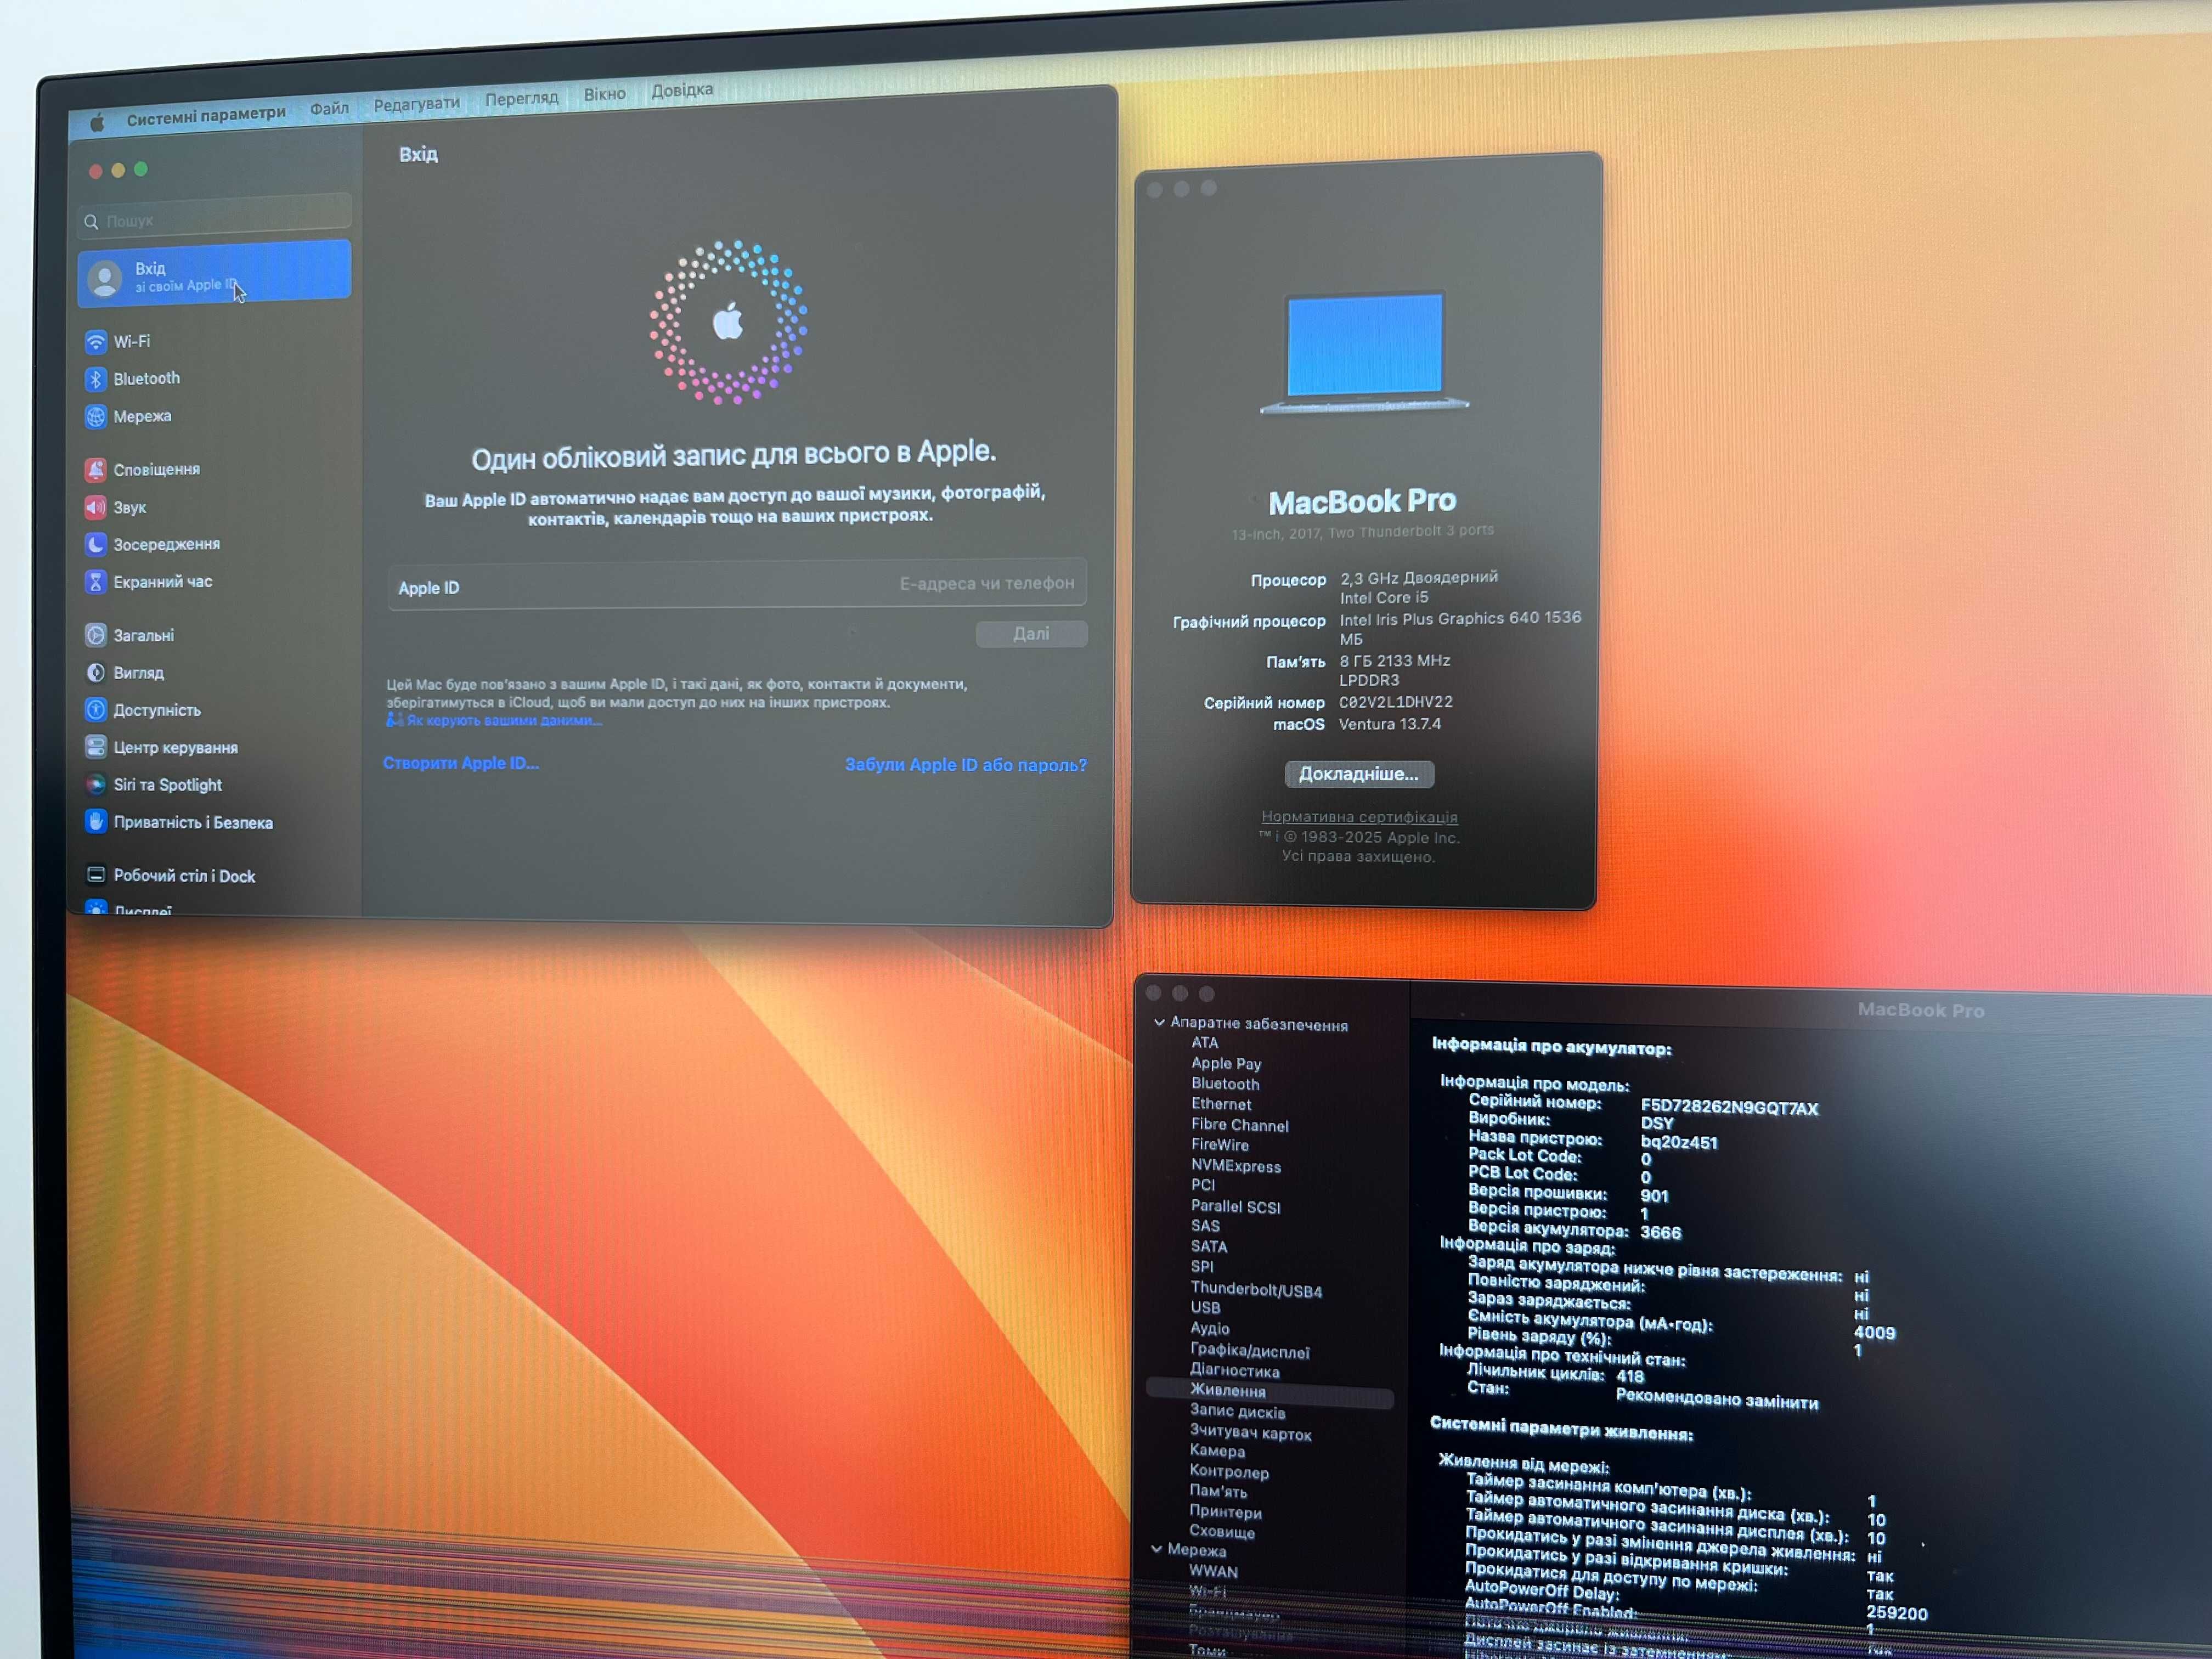Click the Вигляд appearance icon
Screen dimensions: 2212x1659
tap(96, 673)
